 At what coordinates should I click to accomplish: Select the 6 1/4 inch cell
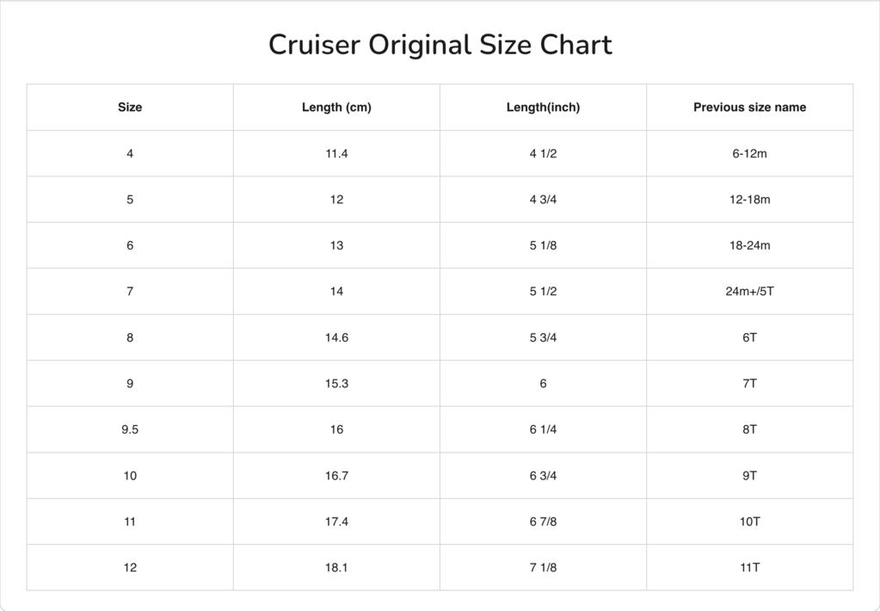(543, 429)
